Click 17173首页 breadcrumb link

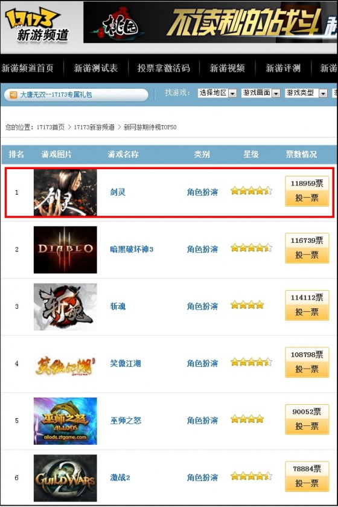[50, 127]
